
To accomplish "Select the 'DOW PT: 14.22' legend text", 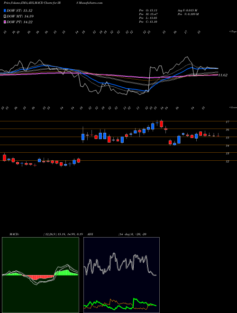I will pyautogui.click(x=19, y=22).
